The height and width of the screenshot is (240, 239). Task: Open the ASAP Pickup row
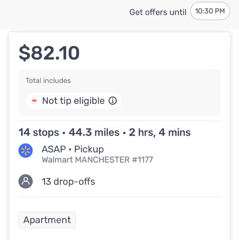tap(119, 154)
